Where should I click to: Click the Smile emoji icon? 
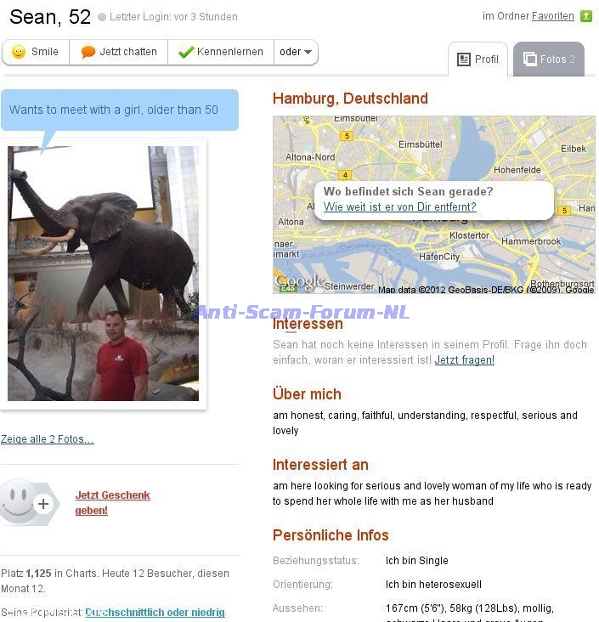point(18,52)
